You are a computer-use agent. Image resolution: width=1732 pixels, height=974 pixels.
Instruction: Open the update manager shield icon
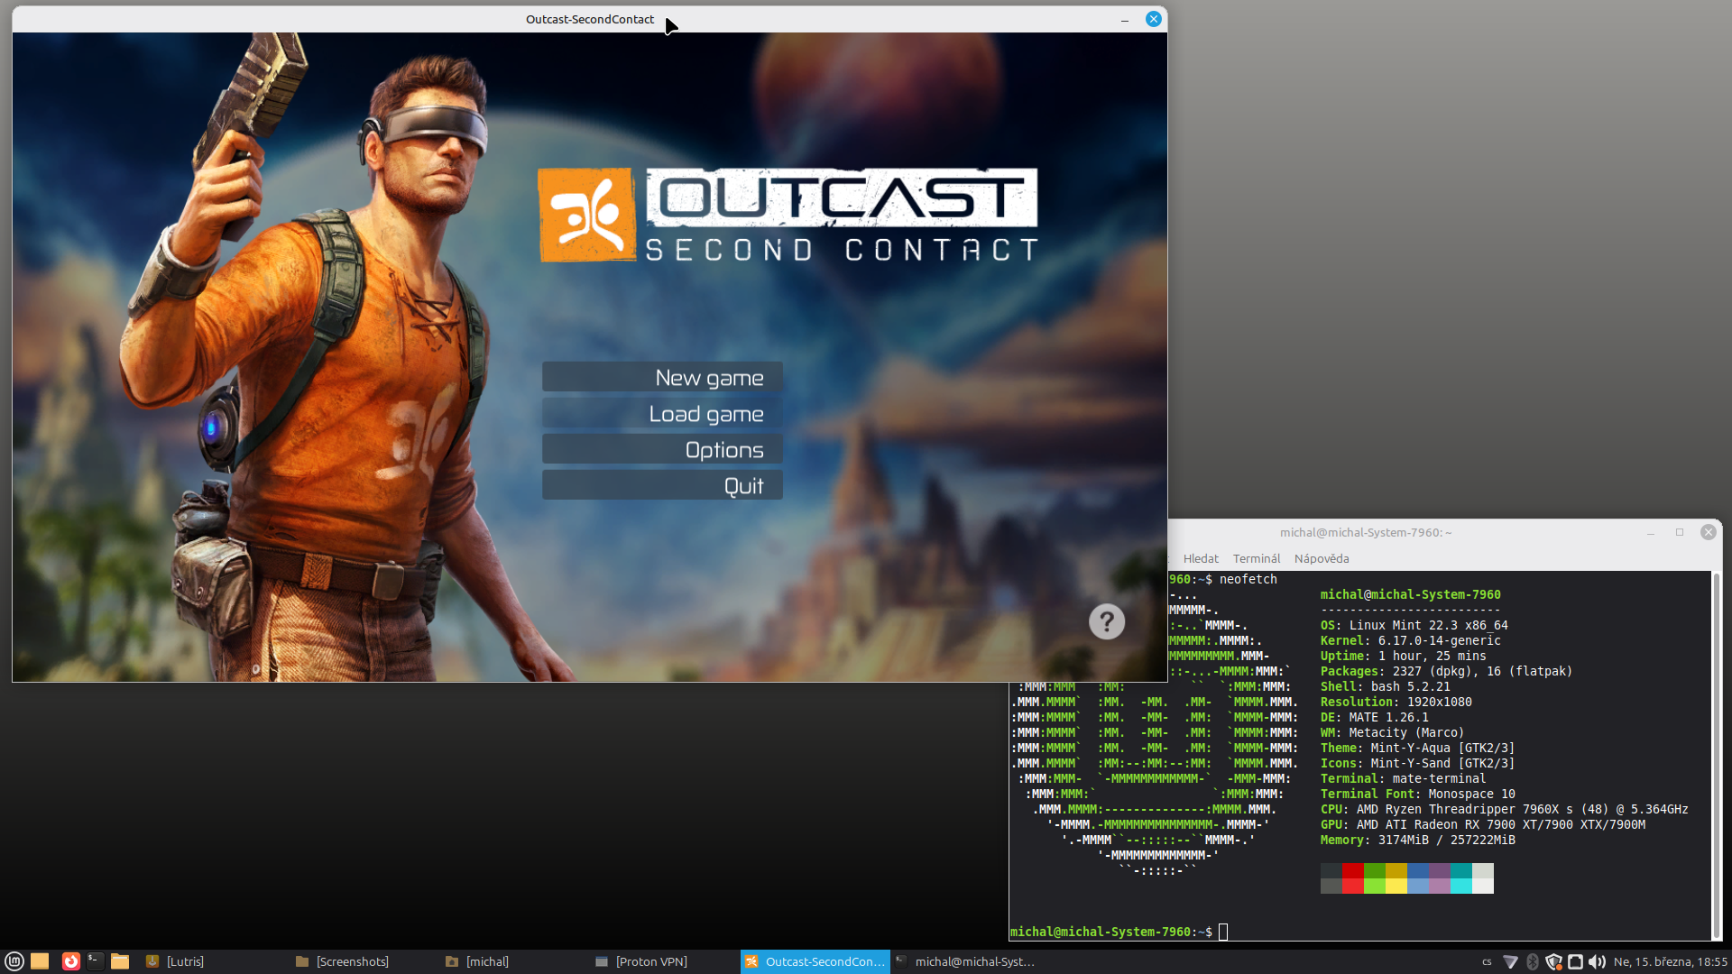pos(1553,961)
